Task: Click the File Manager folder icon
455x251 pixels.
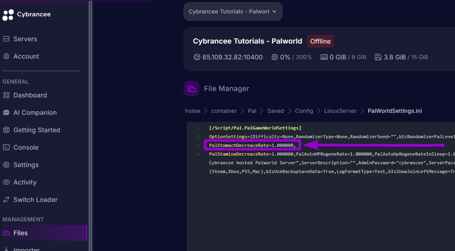Action: 191,89
